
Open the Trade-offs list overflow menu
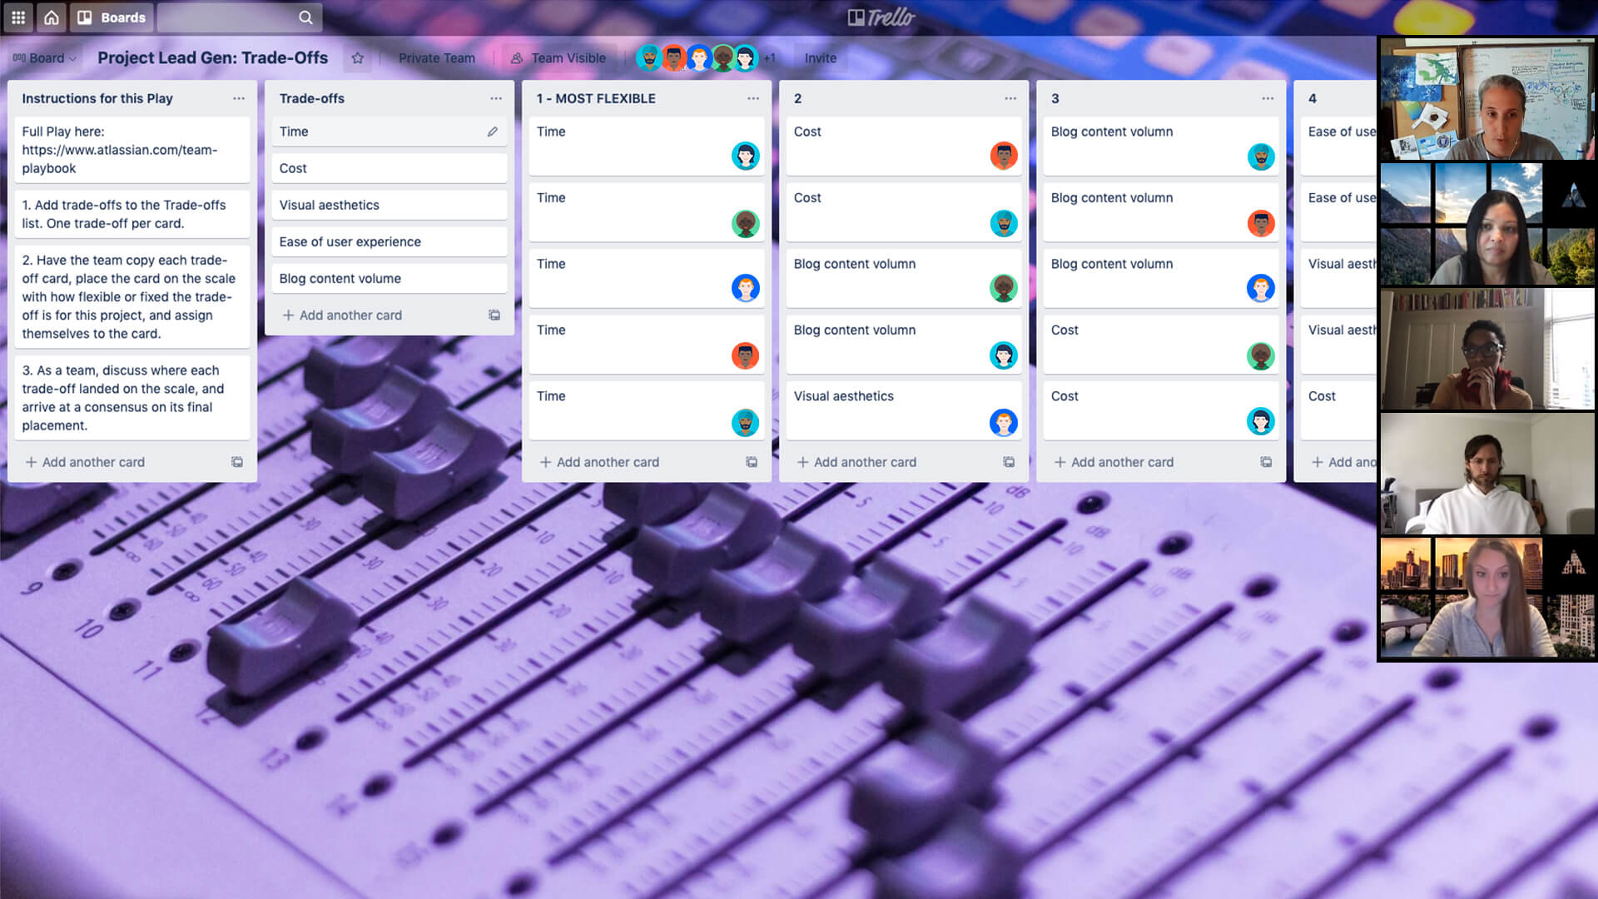pos(495,97)
